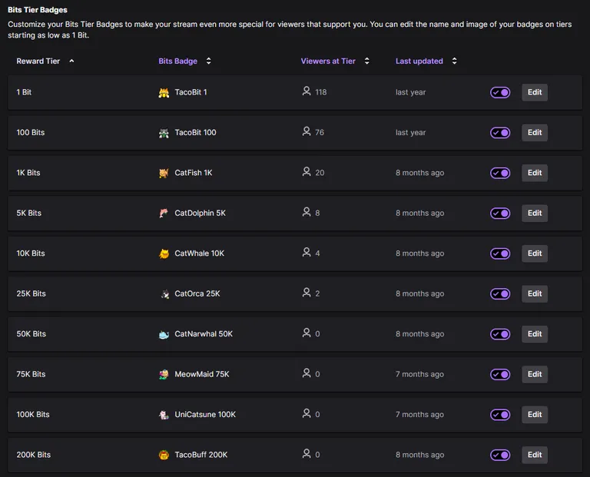Click the viewers icon in the 1 Bit row
590x477 pixels.
(x=307, y=91)
